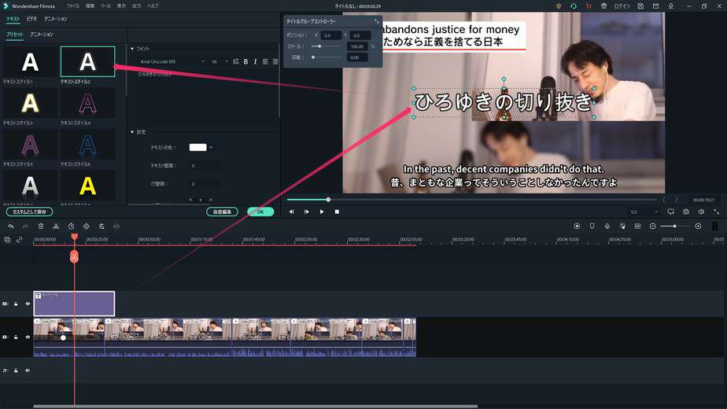Click the gift box icon in title bar

pos(603,6)
